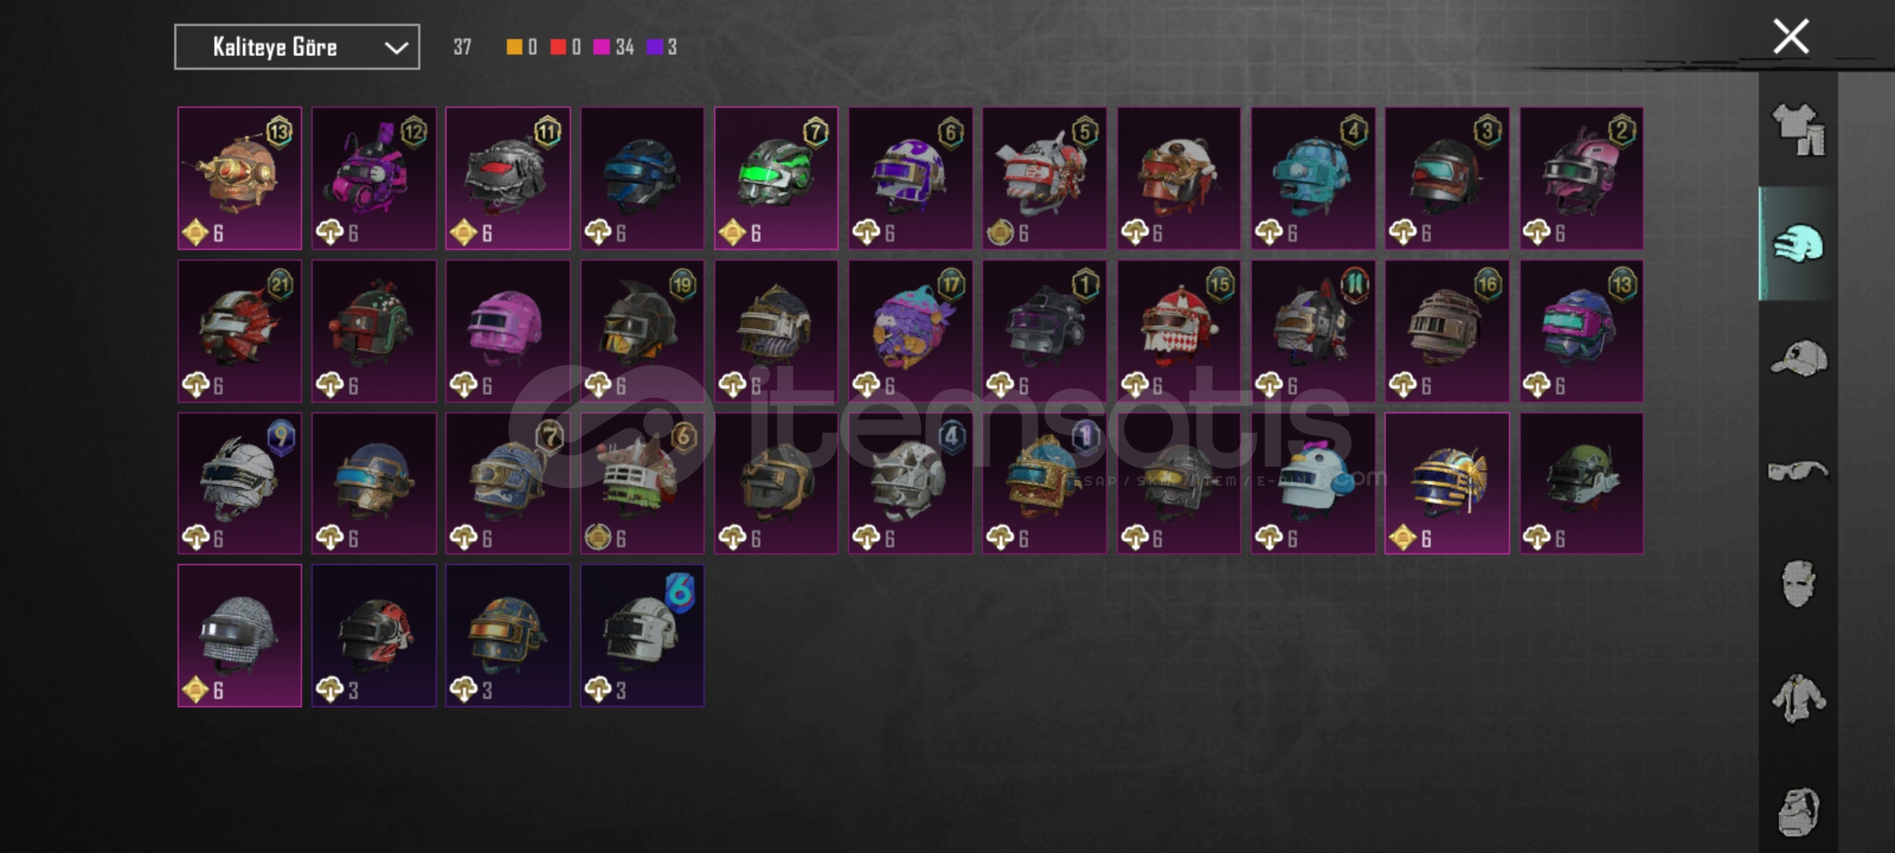Viewport: 1895px width, 853px height.
Task: Select the face mask category
Action: pyautogui.click(x=1798, y=584)
